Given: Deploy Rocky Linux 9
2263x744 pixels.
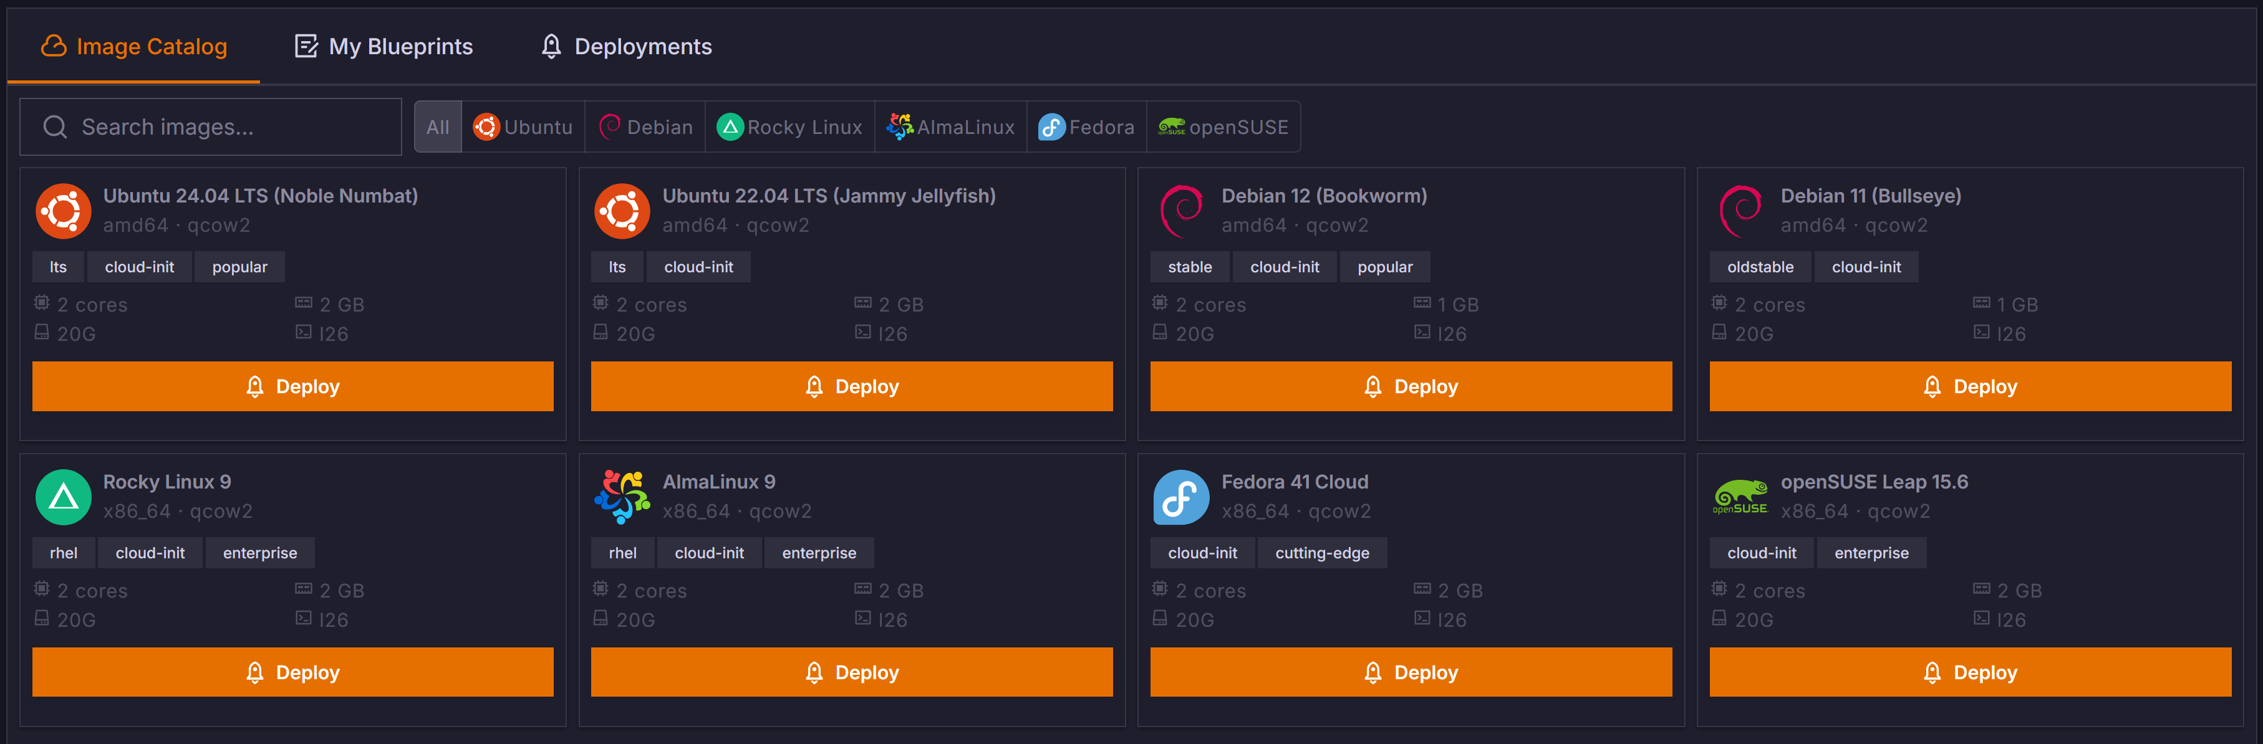Looking at the screenshot, I should coord(292,672).
